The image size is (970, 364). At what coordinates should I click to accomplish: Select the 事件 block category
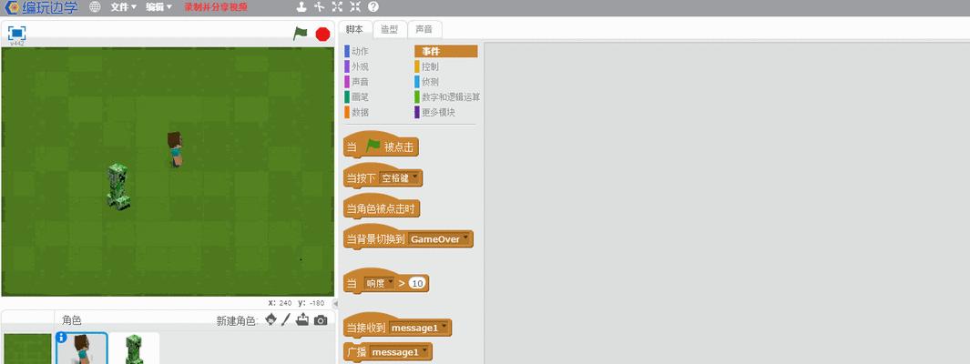446,51
